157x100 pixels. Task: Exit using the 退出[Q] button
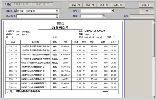(146, 5)
